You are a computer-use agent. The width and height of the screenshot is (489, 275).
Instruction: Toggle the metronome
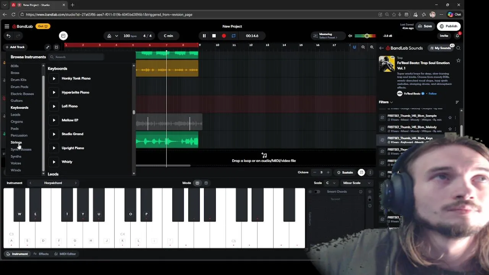109,36
